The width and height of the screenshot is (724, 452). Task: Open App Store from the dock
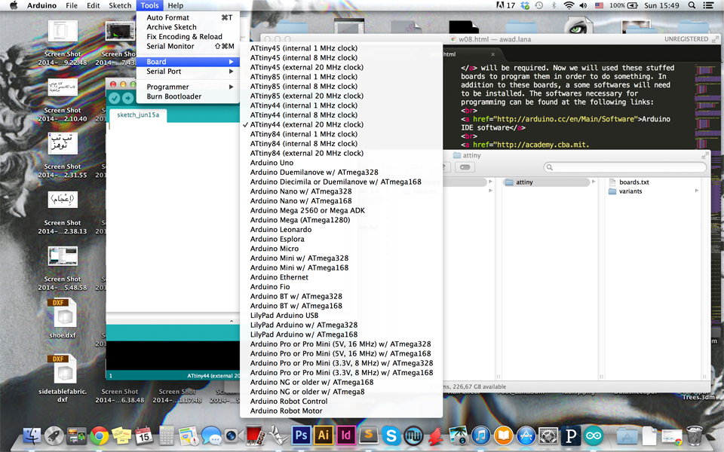tap(526, 436)
